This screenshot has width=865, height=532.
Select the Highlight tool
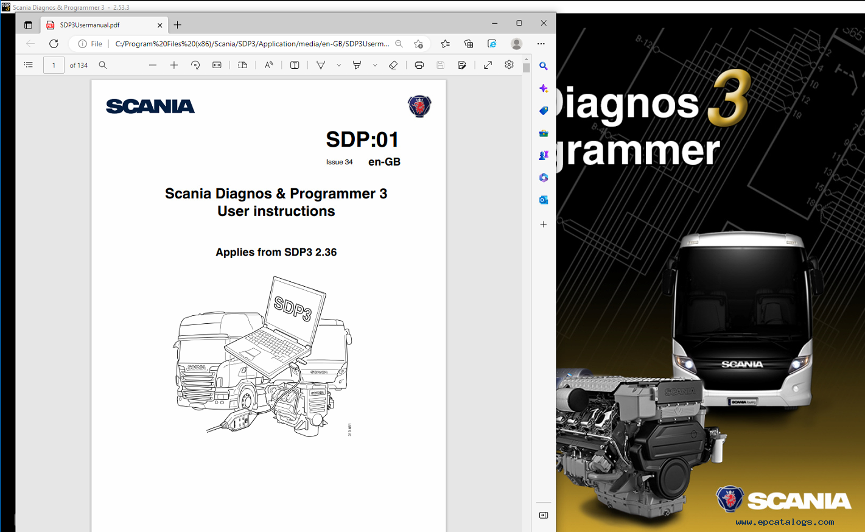pyautogui.click(x=357, y=65)
